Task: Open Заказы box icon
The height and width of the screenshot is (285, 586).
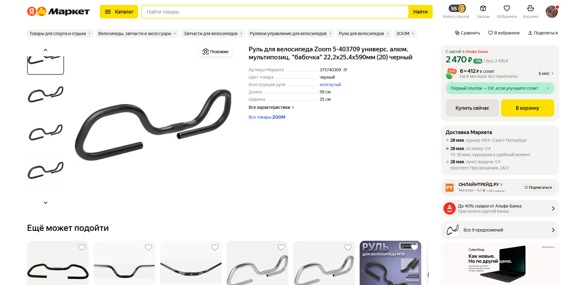Action: [483, 8]
